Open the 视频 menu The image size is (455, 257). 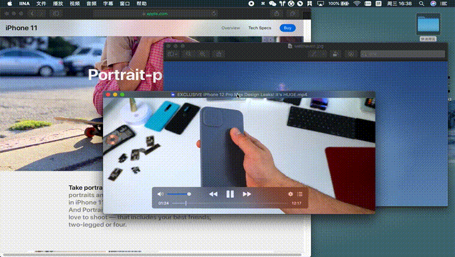point(75,4)
